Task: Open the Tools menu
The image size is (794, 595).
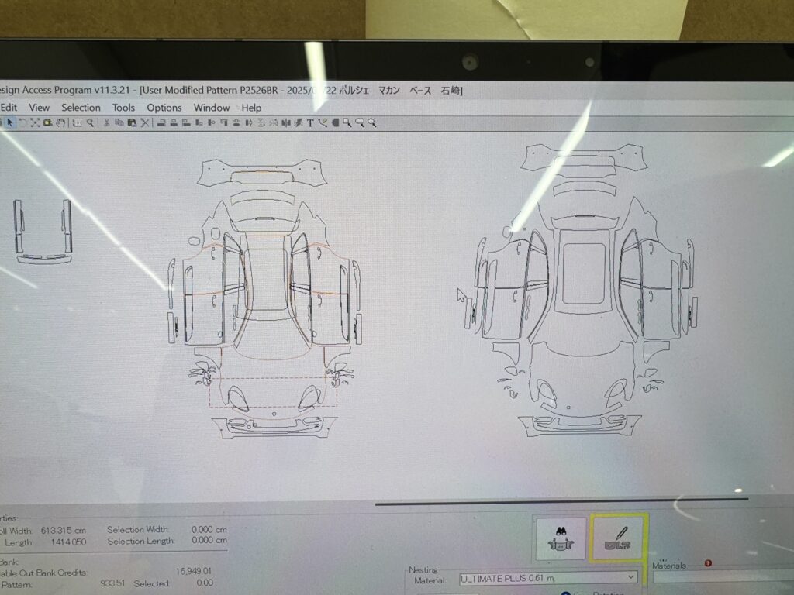Action: pos(123,107)
